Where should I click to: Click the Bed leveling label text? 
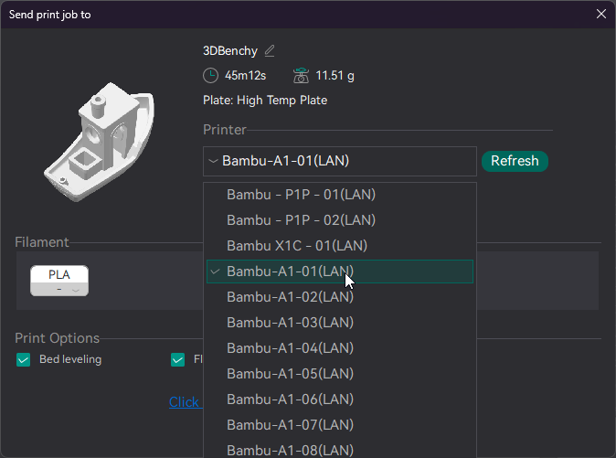coord(70,359)
